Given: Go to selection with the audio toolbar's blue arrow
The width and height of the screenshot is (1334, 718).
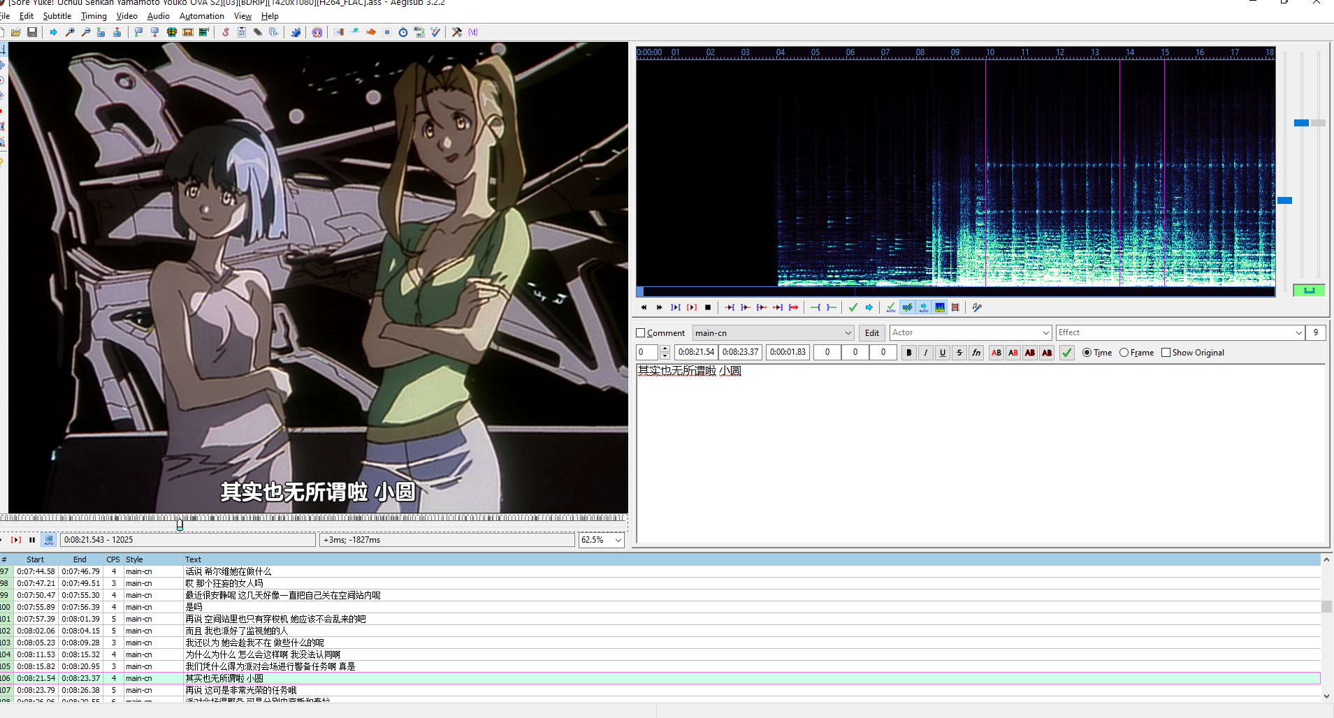Looking at the screenshot, I should point(869,307).
